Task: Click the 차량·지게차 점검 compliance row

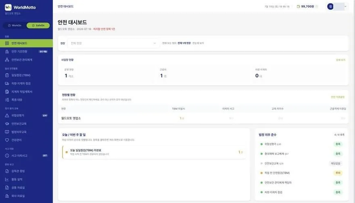Action: click(x=301, y=192)
